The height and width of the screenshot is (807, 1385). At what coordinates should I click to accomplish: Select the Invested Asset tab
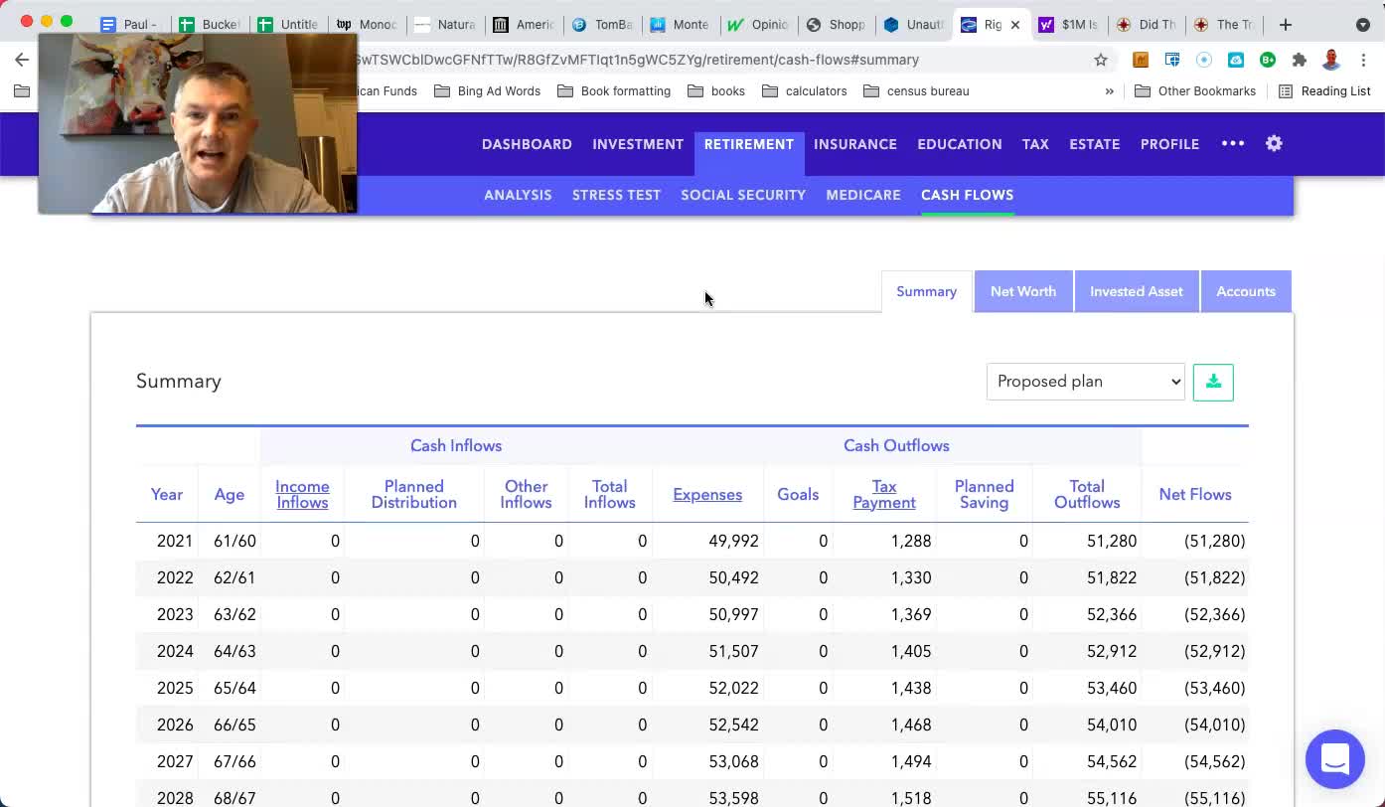coord(1136,291)
